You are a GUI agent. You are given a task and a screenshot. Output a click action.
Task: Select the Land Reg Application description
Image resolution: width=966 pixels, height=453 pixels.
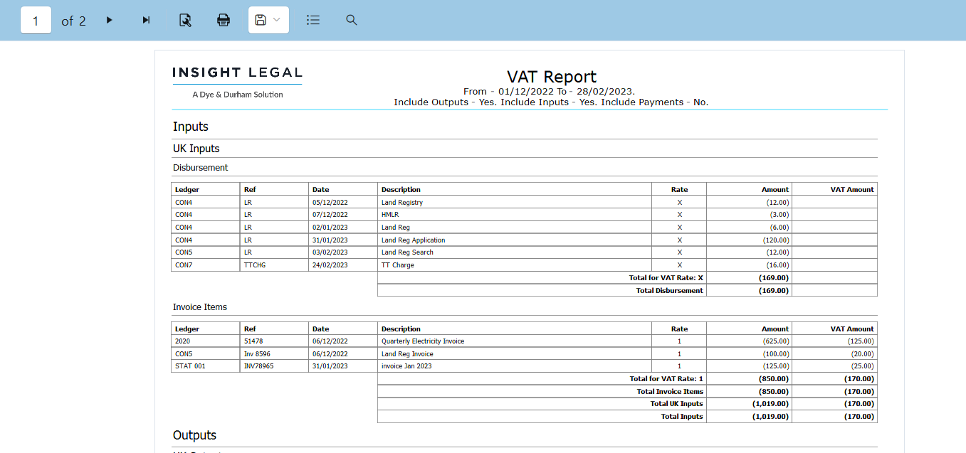[x=515, y=240]
